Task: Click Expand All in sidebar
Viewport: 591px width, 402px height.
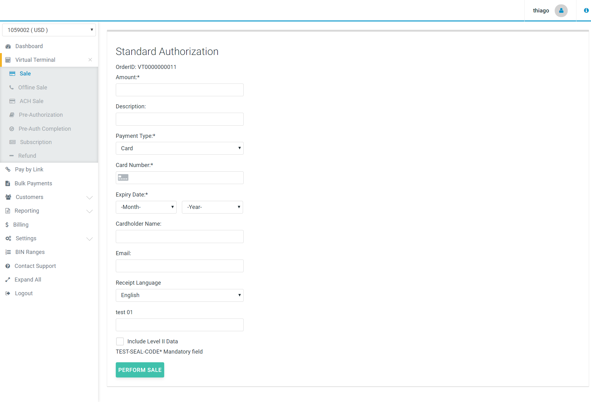Action: click(x=28, y=280)
